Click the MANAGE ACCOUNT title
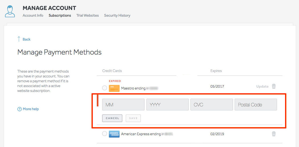 49,8
